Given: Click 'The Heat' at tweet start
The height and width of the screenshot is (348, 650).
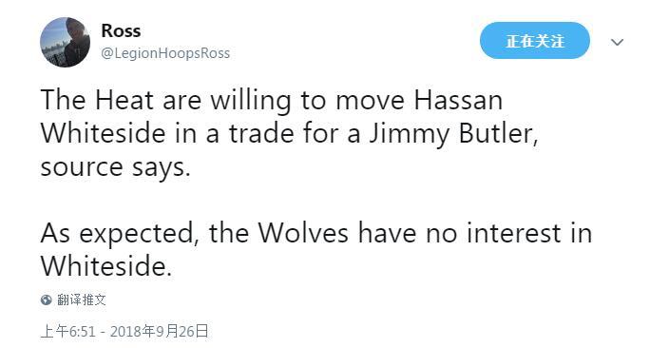Looking at the screenshot, I should point(97,100).
